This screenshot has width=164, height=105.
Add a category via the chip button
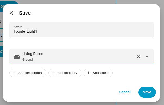[x=65, y=73]
